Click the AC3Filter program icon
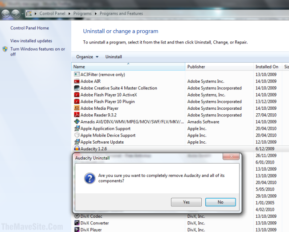This screenshot has width=289, height=232. click(77, 74)
